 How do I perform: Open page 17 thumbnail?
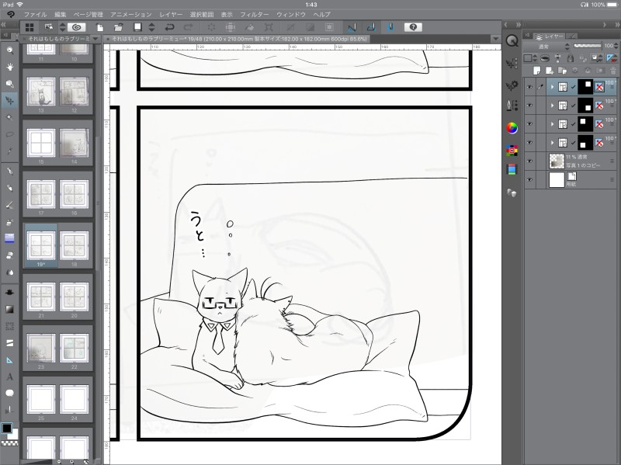point(41,194)
